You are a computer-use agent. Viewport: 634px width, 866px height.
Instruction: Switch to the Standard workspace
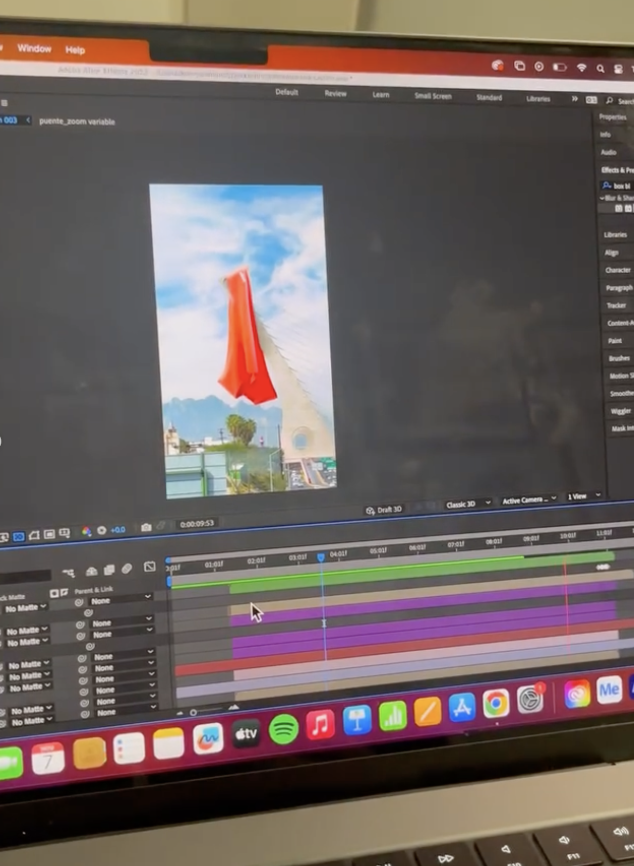coord(489,98)
